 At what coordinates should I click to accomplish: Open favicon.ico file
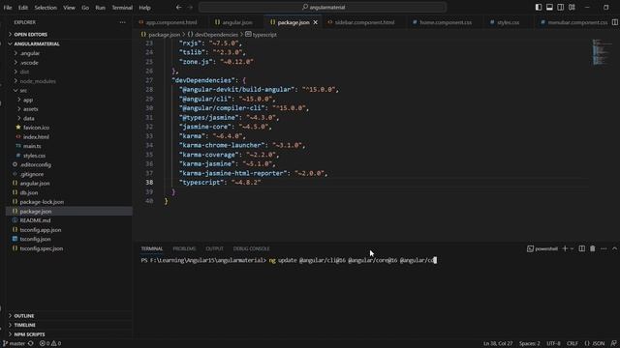36,128
